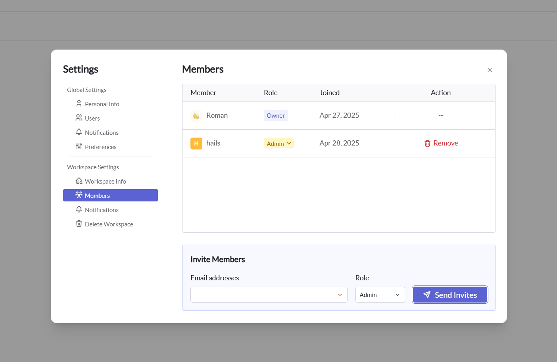Open Notifications via the bell icon
The width and height of the screenshot is (557, 362).
tap(79, 132)
